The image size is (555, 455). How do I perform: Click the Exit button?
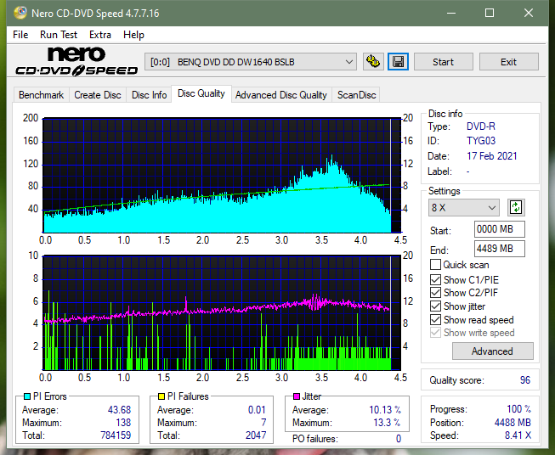click(x=508, y=62)
